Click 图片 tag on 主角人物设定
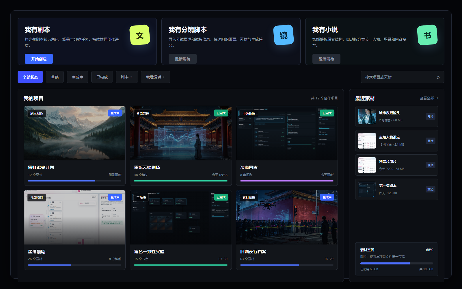462x289 pixels. click(431, 141)
